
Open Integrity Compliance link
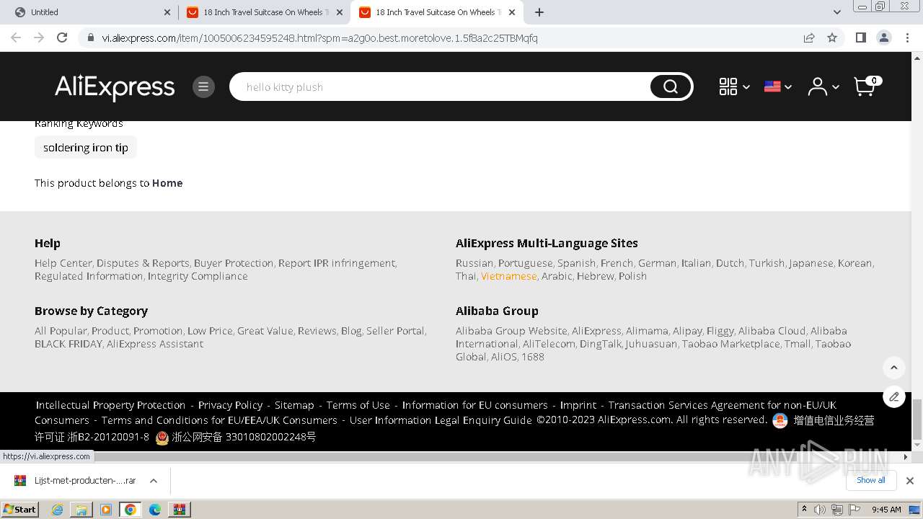point(198,276)
